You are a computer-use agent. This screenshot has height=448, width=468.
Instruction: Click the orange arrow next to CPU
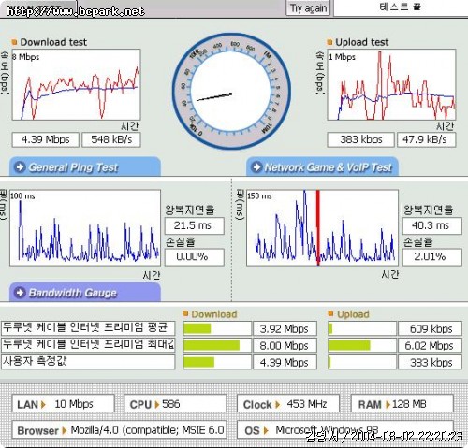157,404
